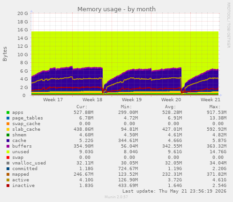Click the orange swap_cache legend swatch
This screenshot has width=233, height=202.
point(8,124)
